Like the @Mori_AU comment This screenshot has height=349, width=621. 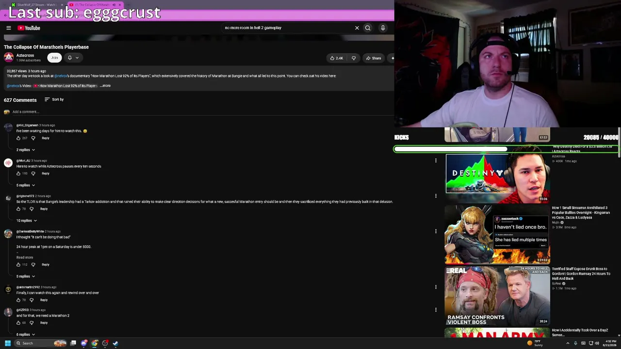pos(18,174)
